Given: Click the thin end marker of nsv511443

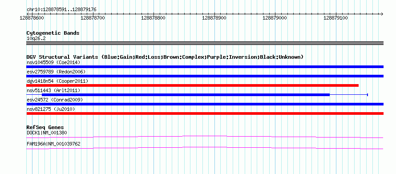Looking at the screenshot, I should [x=368, y=95].
